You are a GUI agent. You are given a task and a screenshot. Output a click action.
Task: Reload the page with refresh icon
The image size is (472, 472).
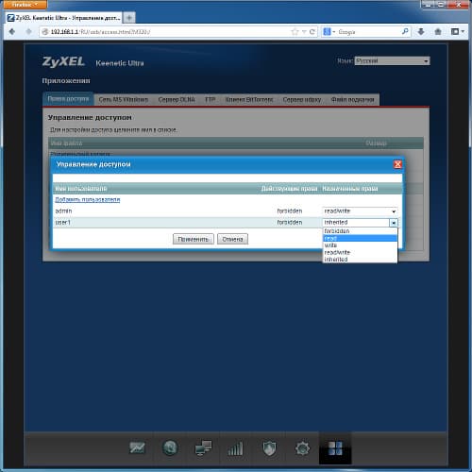coord(312,31)
